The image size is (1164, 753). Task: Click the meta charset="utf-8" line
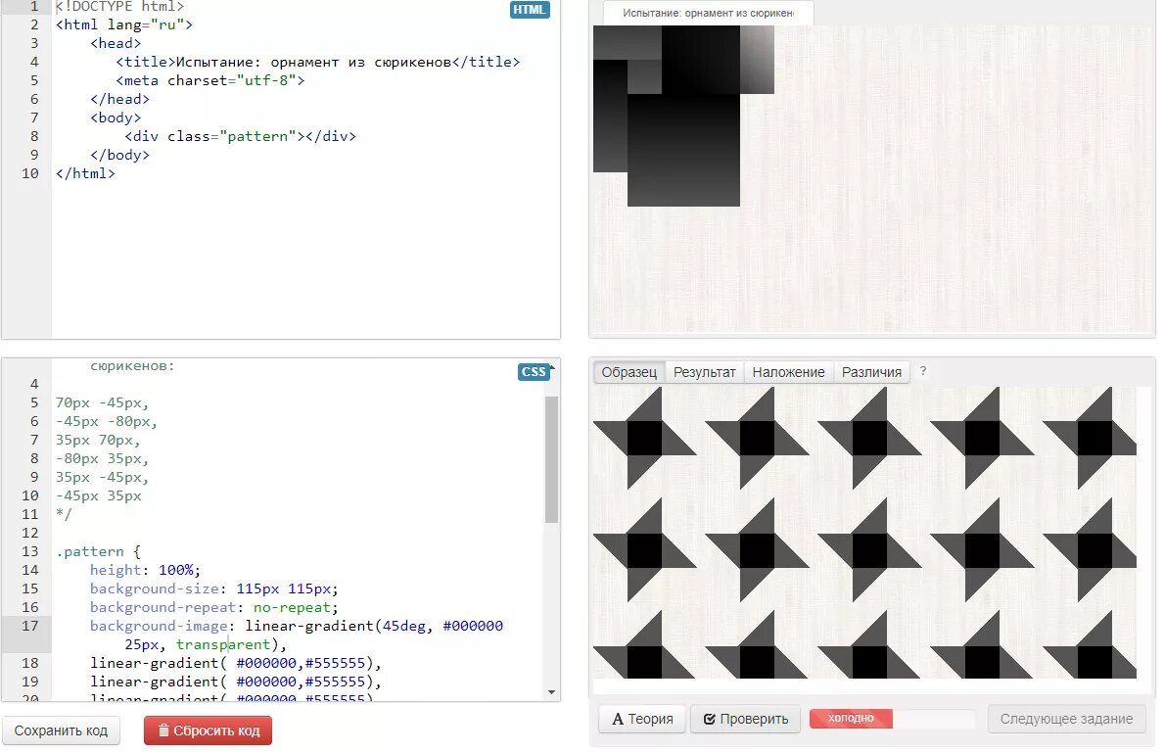point(210,80)
